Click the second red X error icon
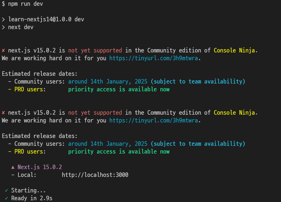This screenshot has height=202, width=281. tap(4, 113)
